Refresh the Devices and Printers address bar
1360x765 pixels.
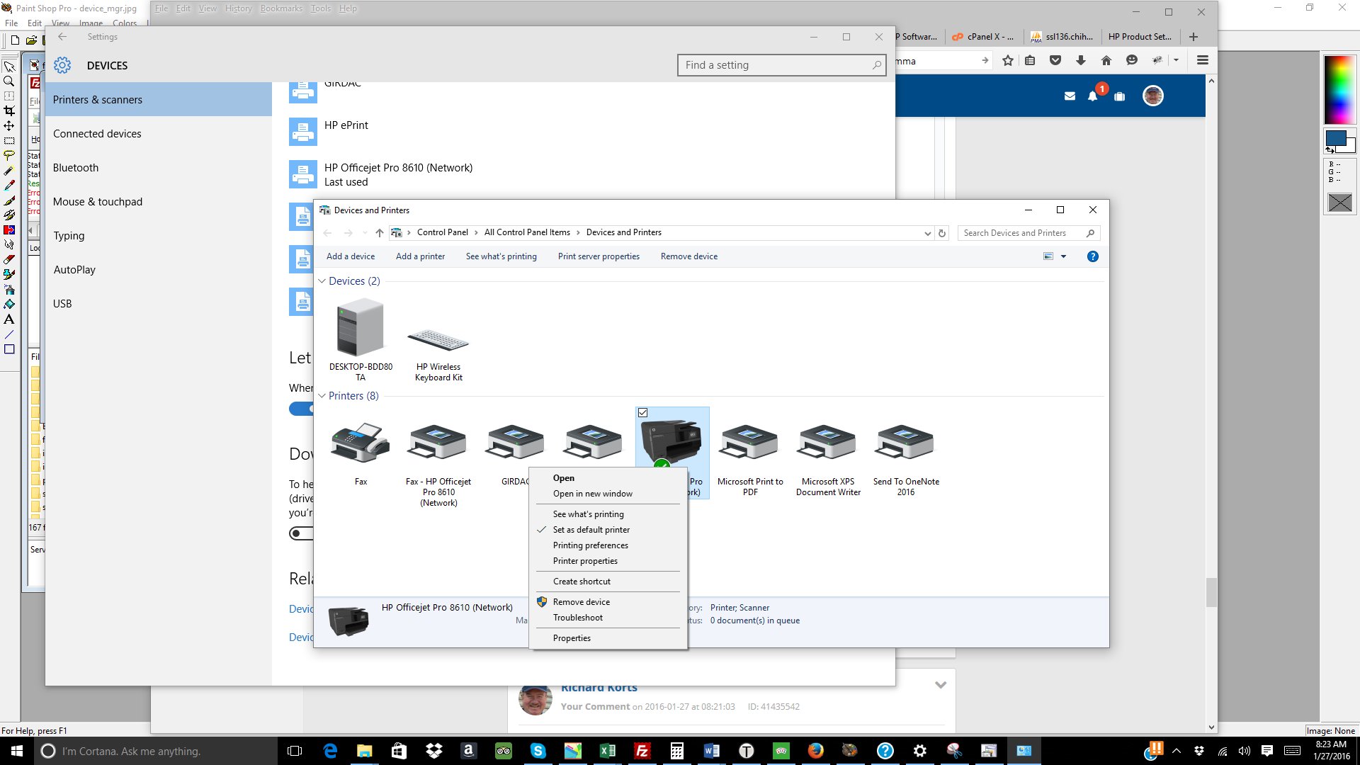[x=942, y=233]
